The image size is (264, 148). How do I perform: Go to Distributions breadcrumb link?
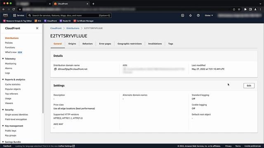(73, 28)
